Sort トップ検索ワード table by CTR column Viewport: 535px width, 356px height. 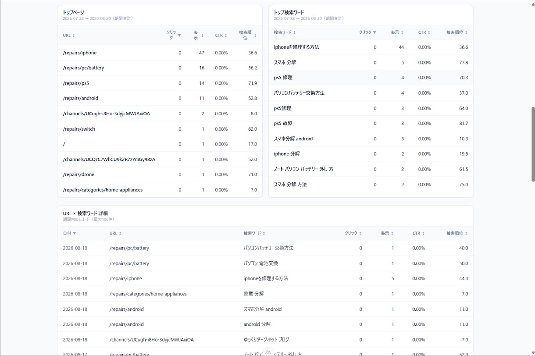(x=424, y=32)
